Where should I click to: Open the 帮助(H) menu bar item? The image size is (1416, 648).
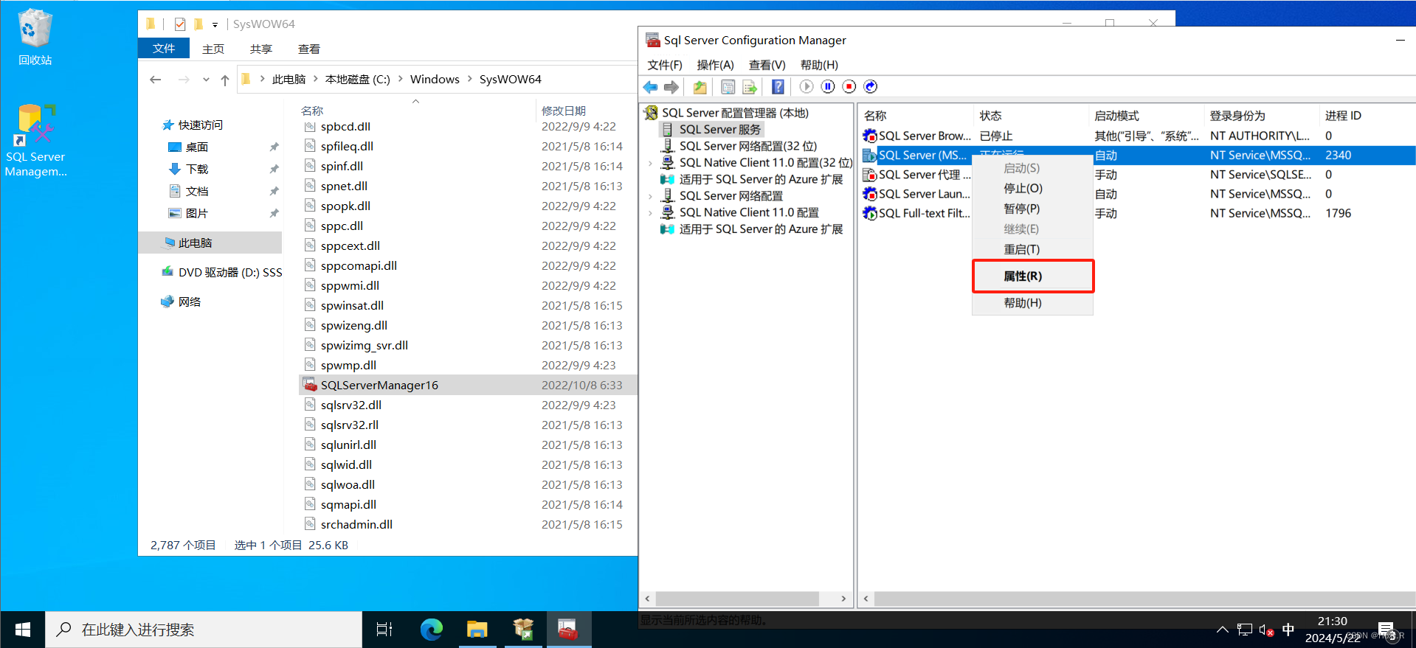tap(819, 65)
